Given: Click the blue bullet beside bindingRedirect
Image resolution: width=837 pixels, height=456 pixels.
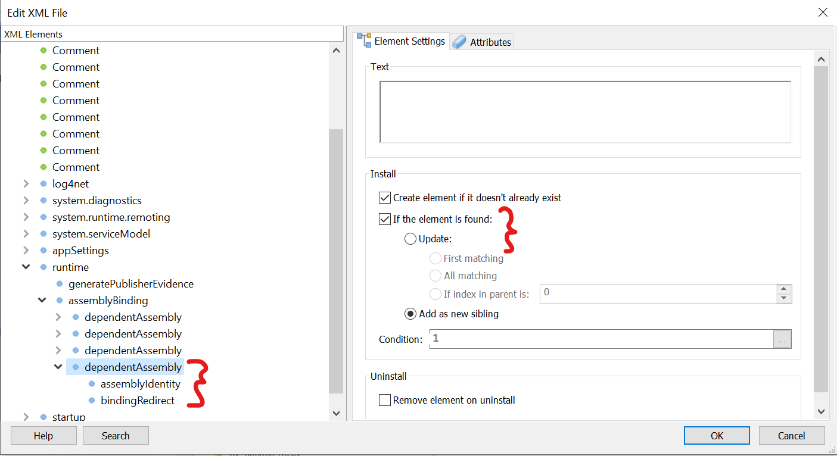Looking at the screenshot, I should 92,401.
